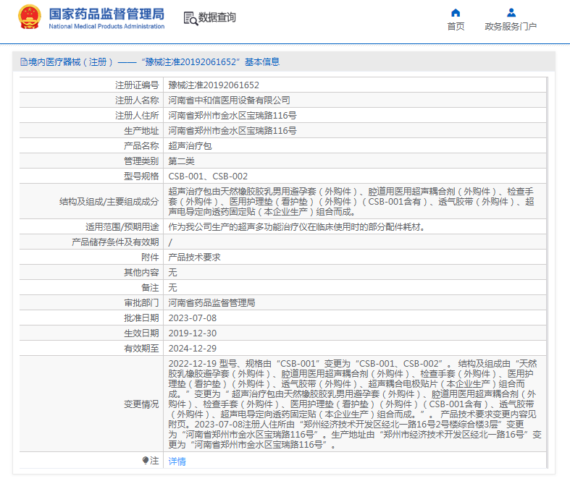Click the 生产地址 address value
The width and height of the screenshot is (570, 481).
[232, 131]
